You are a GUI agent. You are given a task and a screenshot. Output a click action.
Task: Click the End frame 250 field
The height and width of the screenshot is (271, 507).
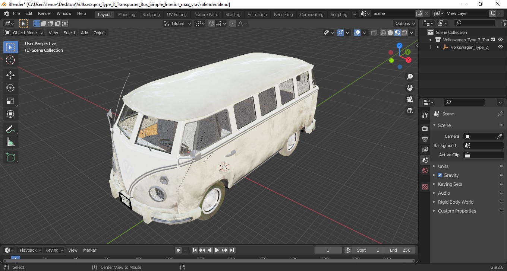(x=400, y=250)
